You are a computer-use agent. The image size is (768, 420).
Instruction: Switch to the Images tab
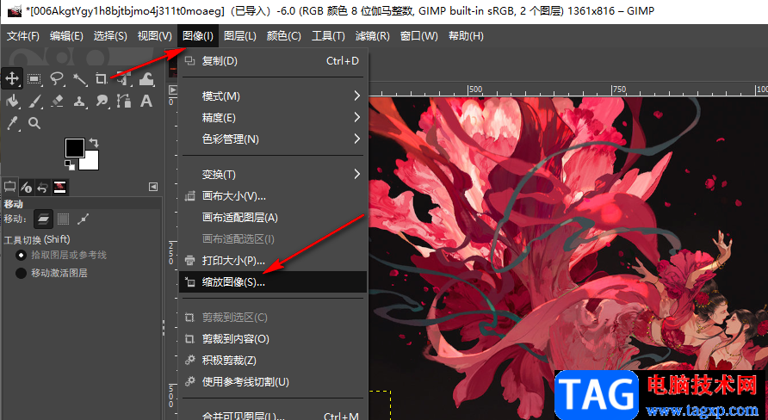click(59, 187)
